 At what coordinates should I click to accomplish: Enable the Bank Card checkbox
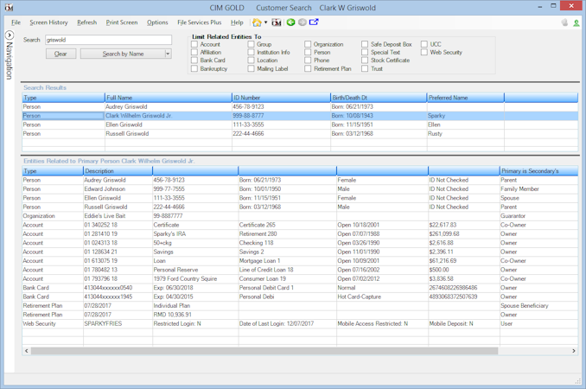194,61
